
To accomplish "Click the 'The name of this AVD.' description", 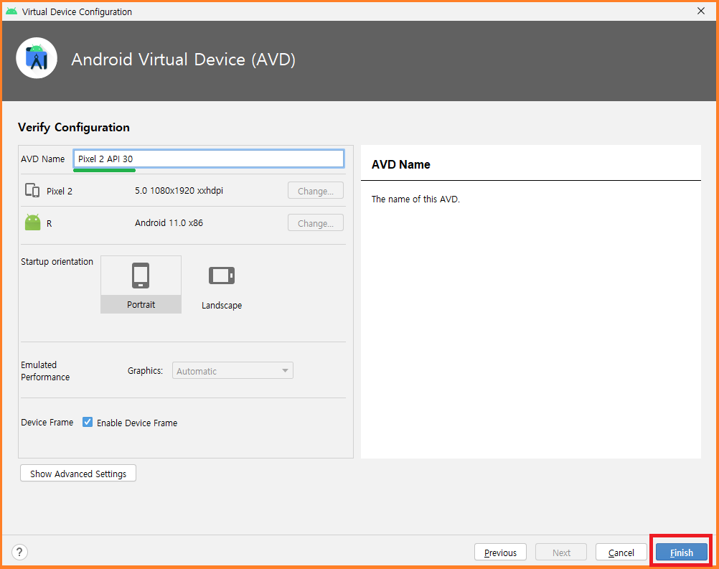I will tap(415, 199).
